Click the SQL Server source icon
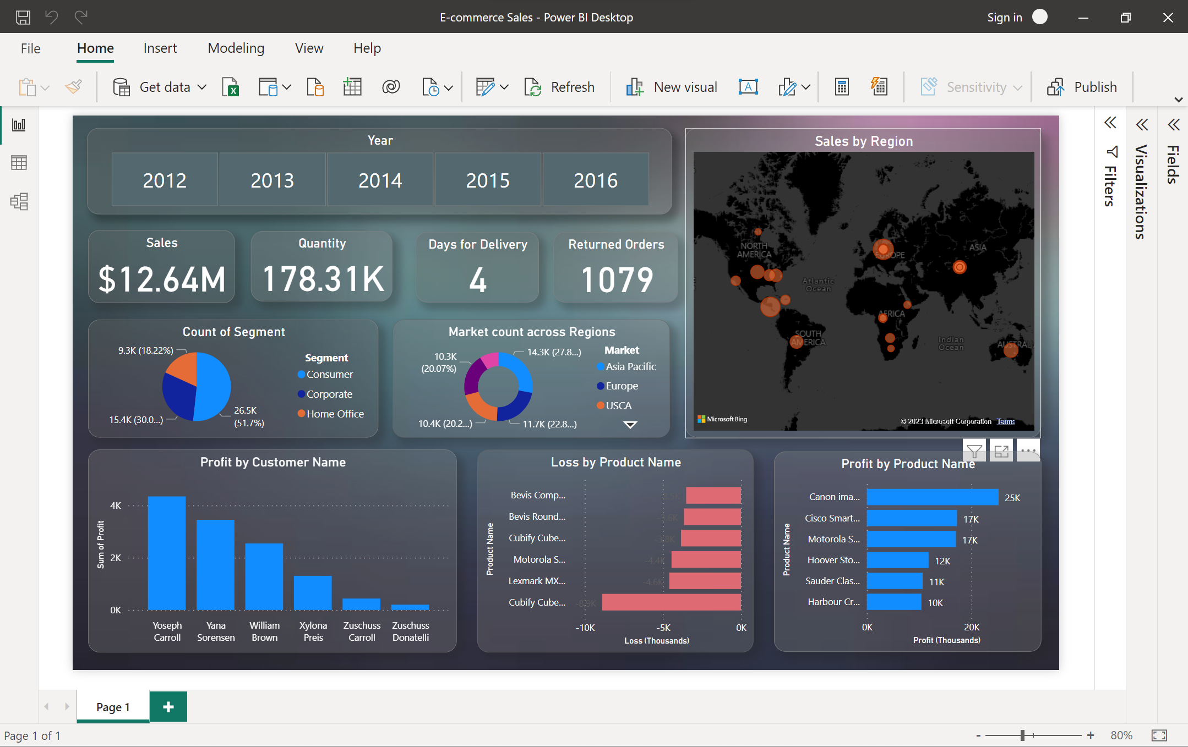The height and width of the screenshot is (747, 1188). [x=315, y=87]
